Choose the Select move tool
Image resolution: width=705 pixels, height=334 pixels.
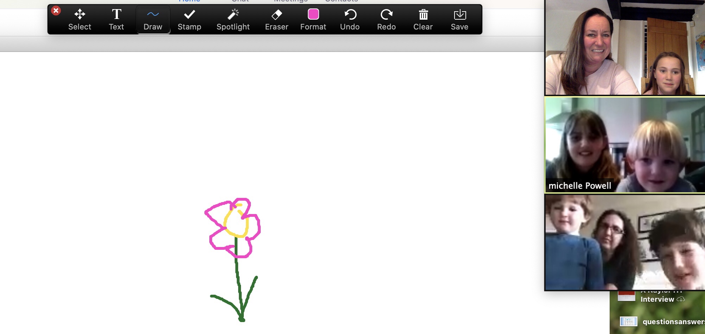coord(80,20)
